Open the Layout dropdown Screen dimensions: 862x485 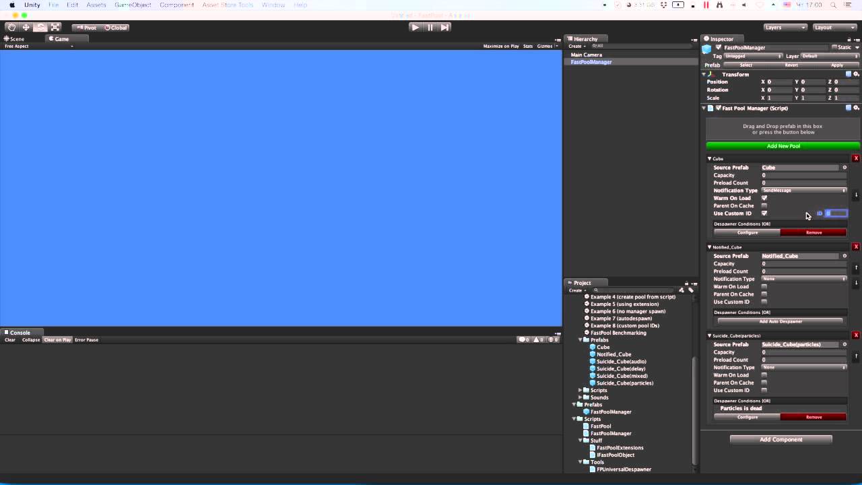[834, 28]
